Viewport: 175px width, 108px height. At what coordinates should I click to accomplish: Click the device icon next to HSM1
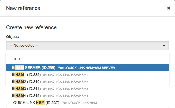coord(13,75)
